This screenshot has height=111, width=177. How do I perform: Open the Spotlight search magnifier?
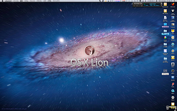tap(174, 1)
